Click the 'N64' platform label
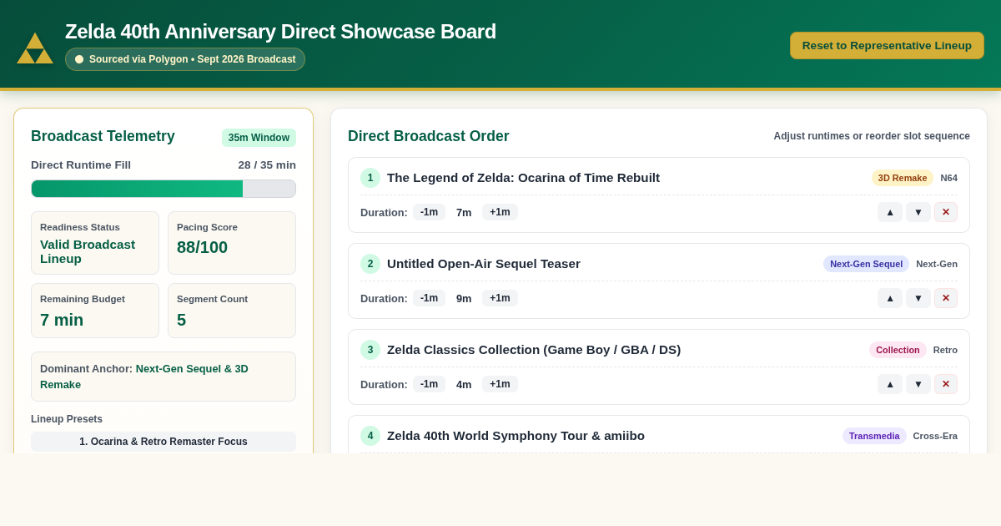The height and width of the screenshot is (526, 1001). (x=949, y=178)
